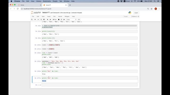Screen dimensions: 170x95
Task: Close the lesson11 tab
Action: (66, 5)
